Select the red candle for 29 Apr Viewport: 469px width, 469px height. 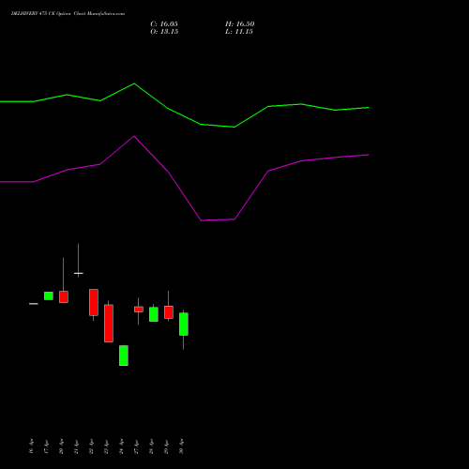pyautogui.click(x=169, y=312)
